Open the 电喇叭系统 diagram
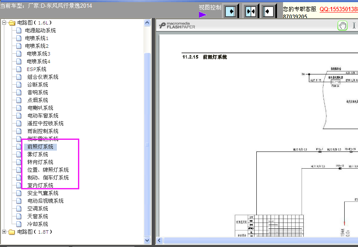This screenshot has width=358, height=247. click(40, 108)
